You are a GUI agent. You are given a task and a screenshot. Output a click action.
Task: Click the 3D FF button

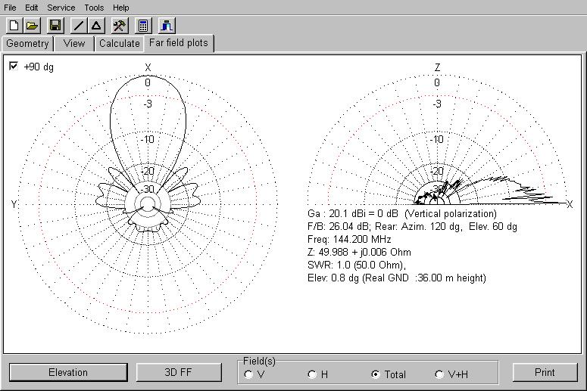point(178,372)
